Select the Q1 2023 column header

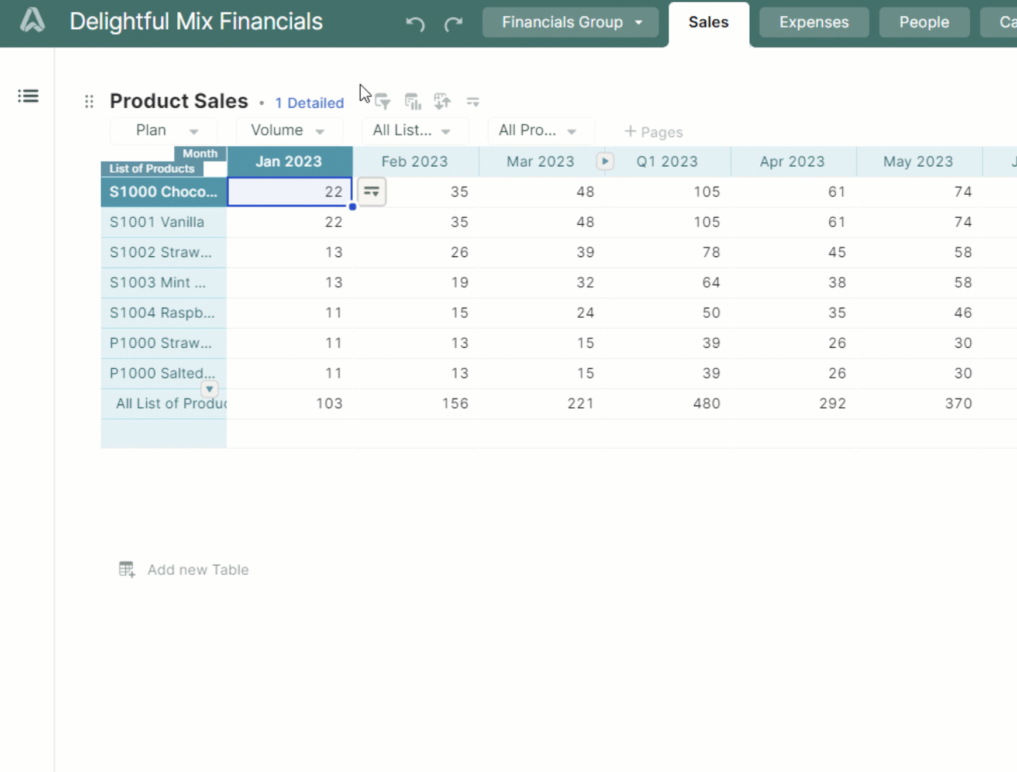[667, 162]
